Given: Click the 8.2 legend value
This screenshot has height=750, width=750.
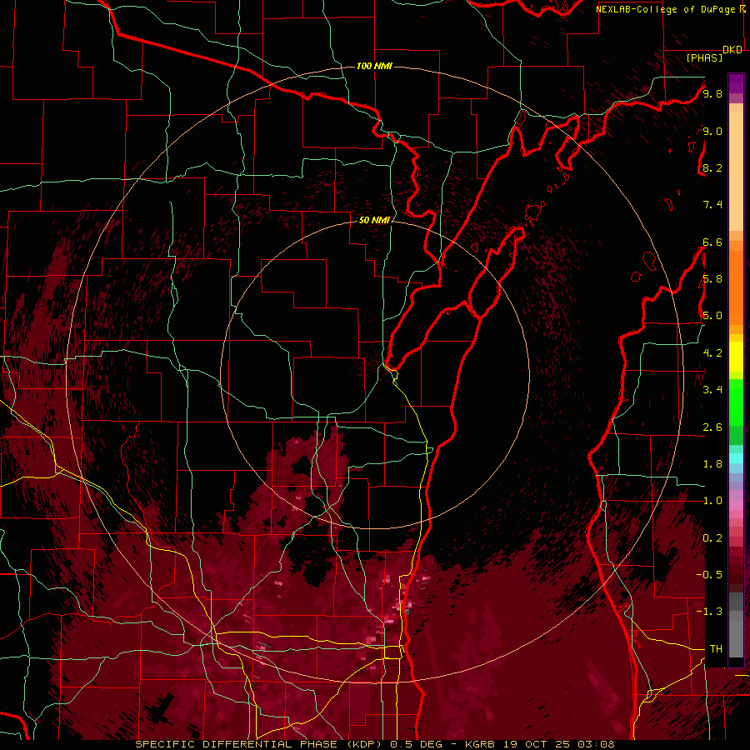Looking at the screenshot, I should coord(712,167).
